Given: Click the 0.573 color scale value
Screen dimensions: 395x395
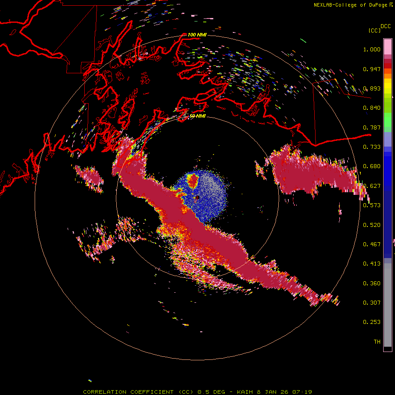Looking at the screenshot, I should point(372,205).
